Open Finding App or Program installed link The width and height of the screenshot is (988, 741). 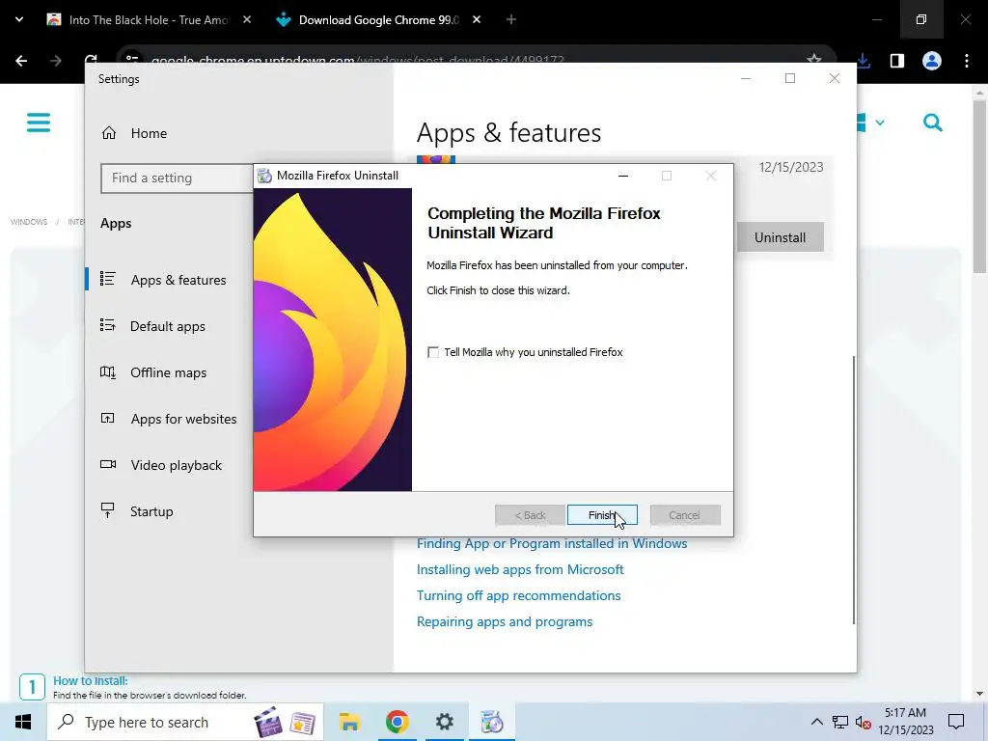tap(552, 543)
